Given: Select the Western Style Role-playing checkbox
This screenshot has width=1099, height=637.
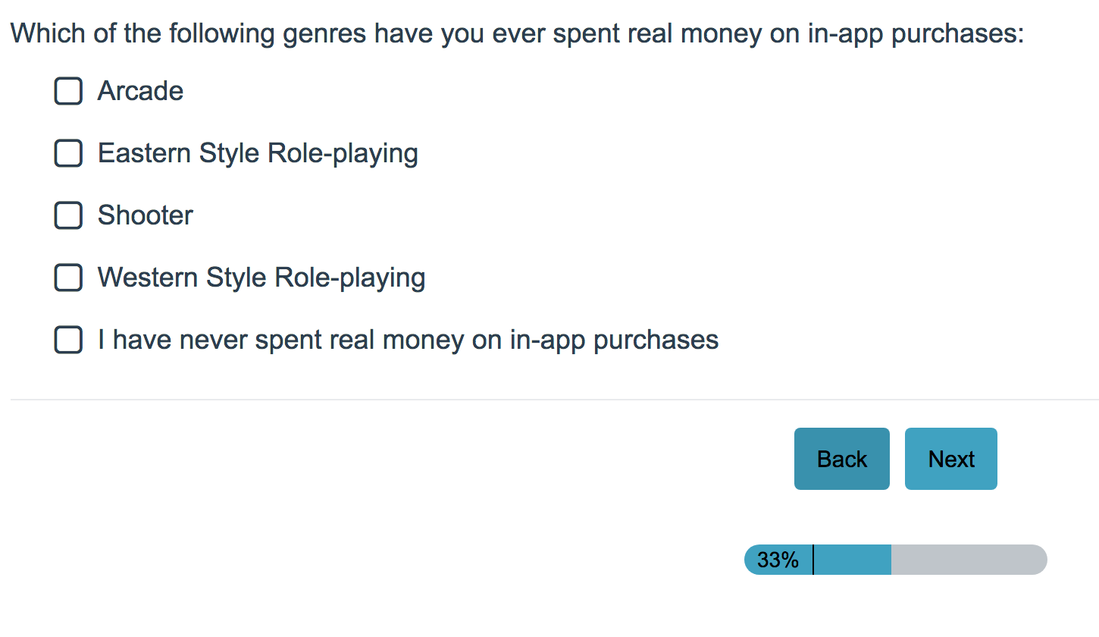Looking at the screenshot, I should click(x=68, y=278).
